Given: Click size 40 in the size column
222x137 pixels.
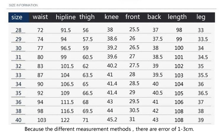Looking at the screenshot, I should [x=18, y=120].
